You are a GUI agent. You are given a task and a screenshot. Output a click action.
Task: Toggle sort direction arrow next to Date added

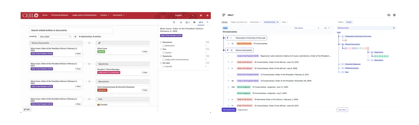(x=75, y=36)
